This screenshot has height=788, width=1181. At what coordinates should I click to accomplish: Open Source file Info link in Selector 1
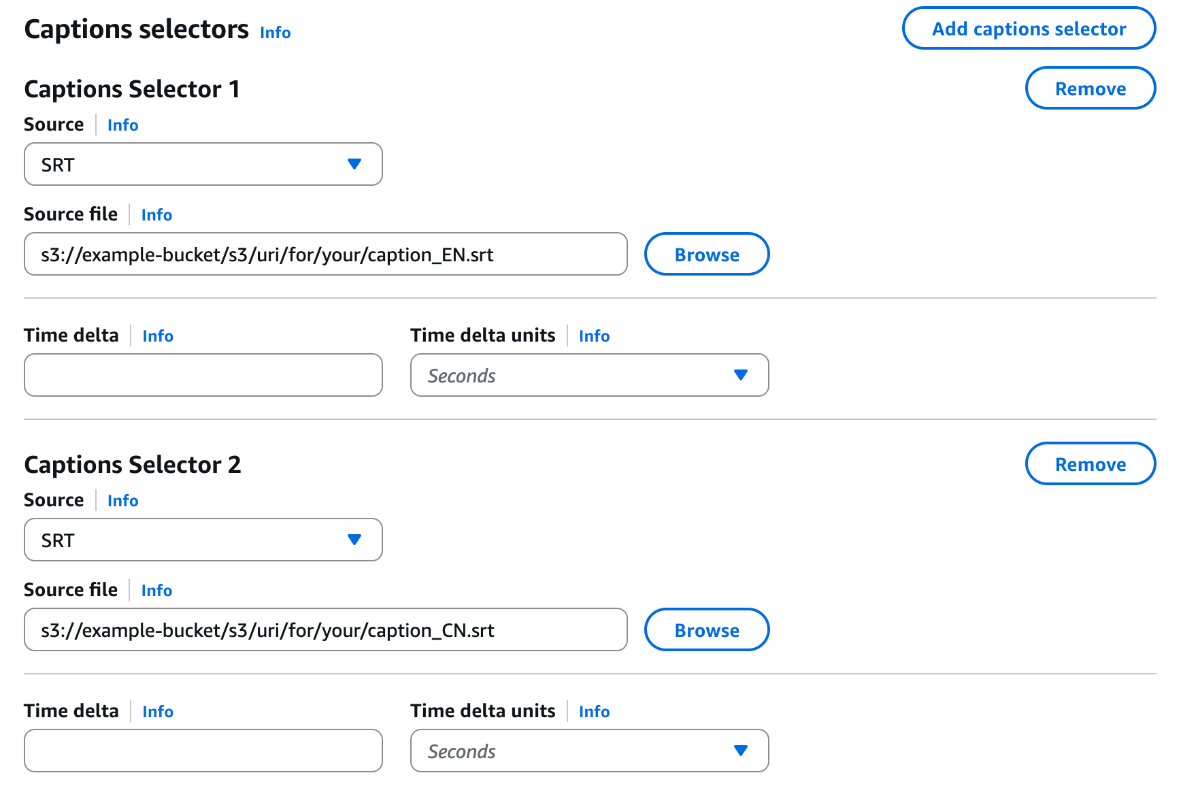coord(156,215)
